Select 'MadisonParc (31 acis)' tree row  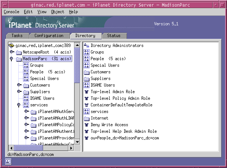coord(47,59)
